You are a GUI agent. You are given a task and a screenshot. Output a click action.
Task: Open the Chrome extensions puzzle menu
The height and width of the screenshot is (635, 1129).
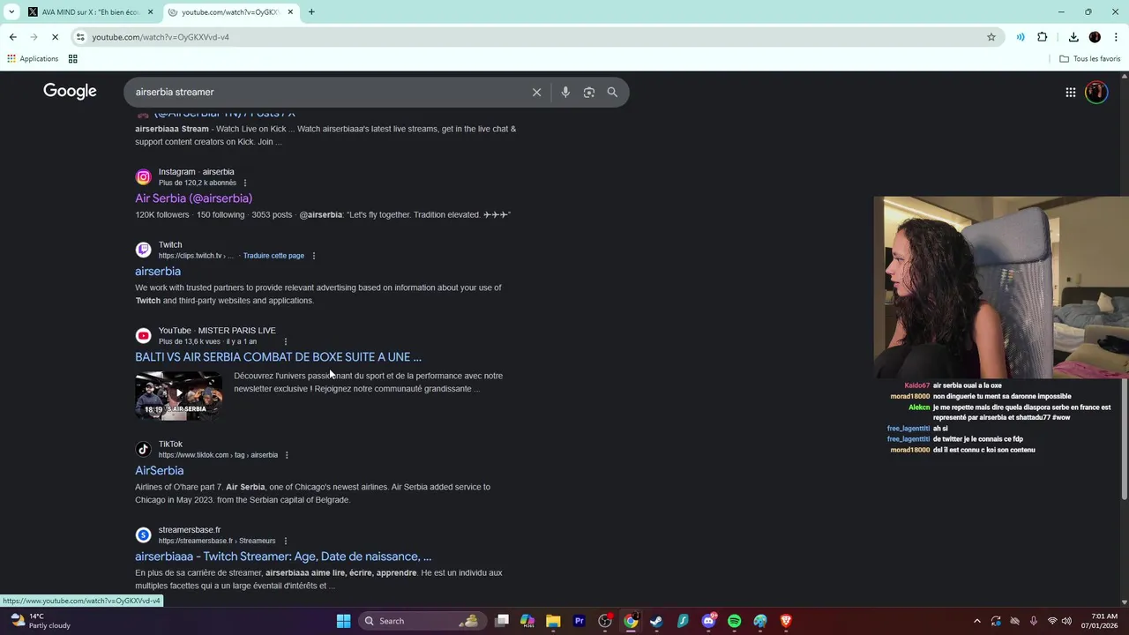tap(1043, 37)
